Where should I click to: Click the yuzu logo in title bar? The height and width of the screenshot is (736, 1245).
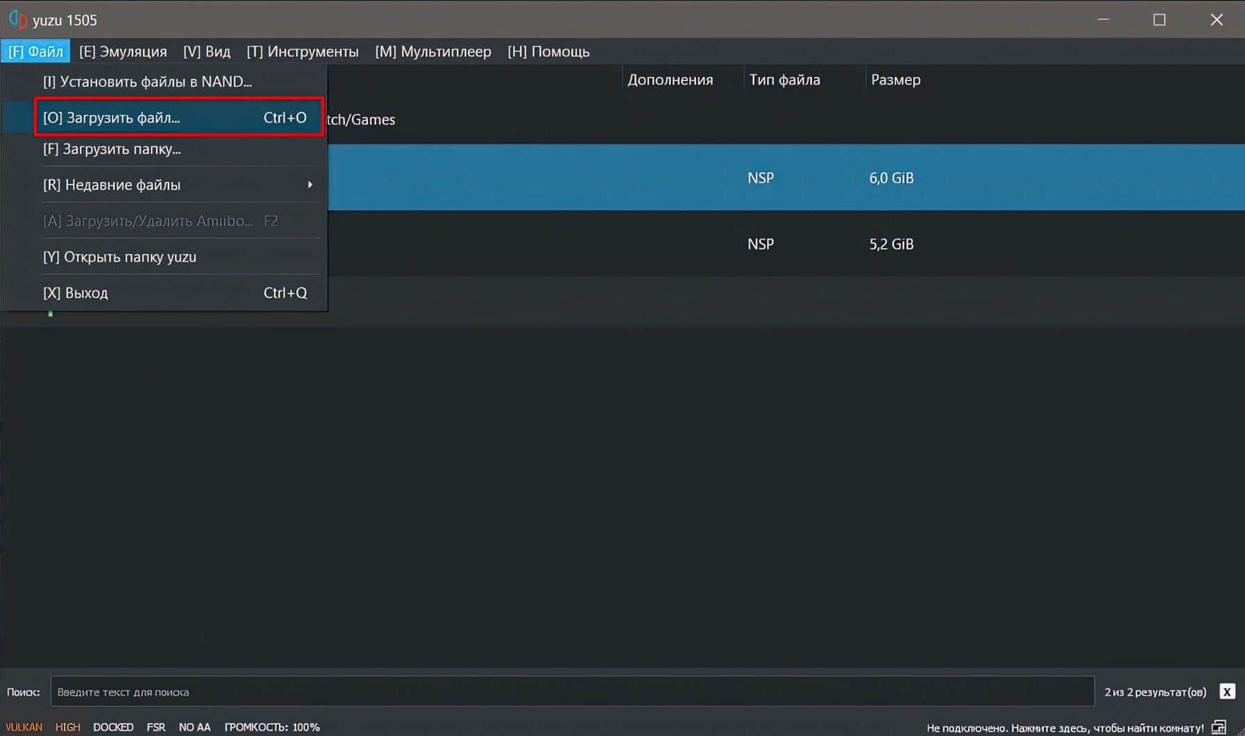coord(17,19)
